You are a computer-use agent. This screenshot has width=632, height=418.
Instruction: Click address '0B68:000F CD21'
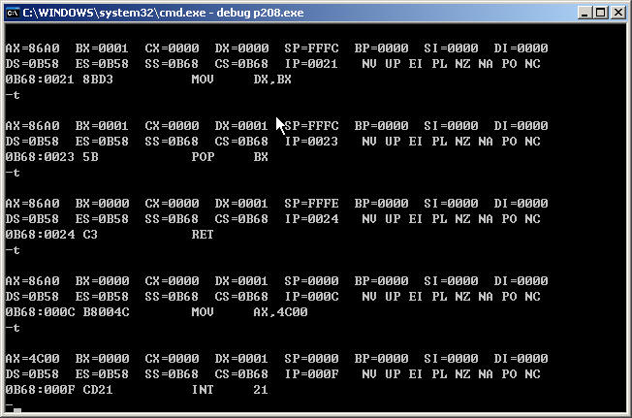point(59,390)
